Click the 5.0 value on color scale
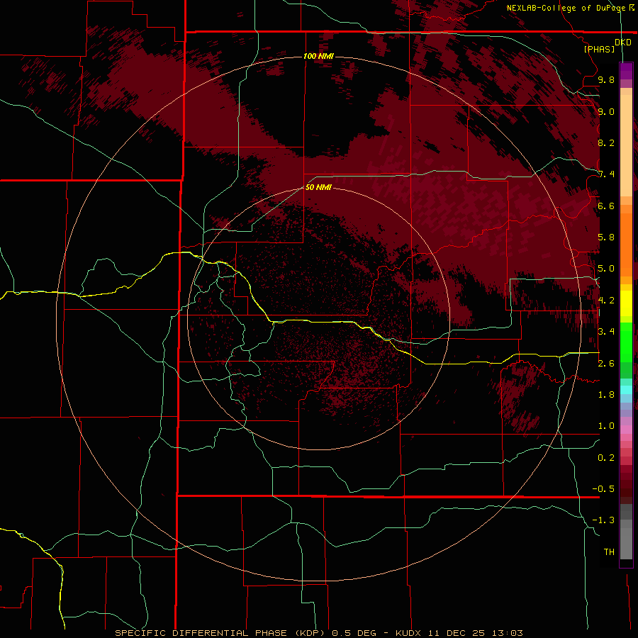The width and height of the screenshot is (638, 638). (x=606, y=269)
